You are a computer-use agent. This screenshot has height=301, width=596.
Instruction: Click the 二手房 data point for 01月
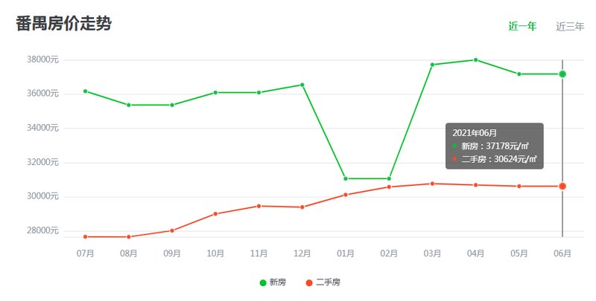tap(346, 195)
